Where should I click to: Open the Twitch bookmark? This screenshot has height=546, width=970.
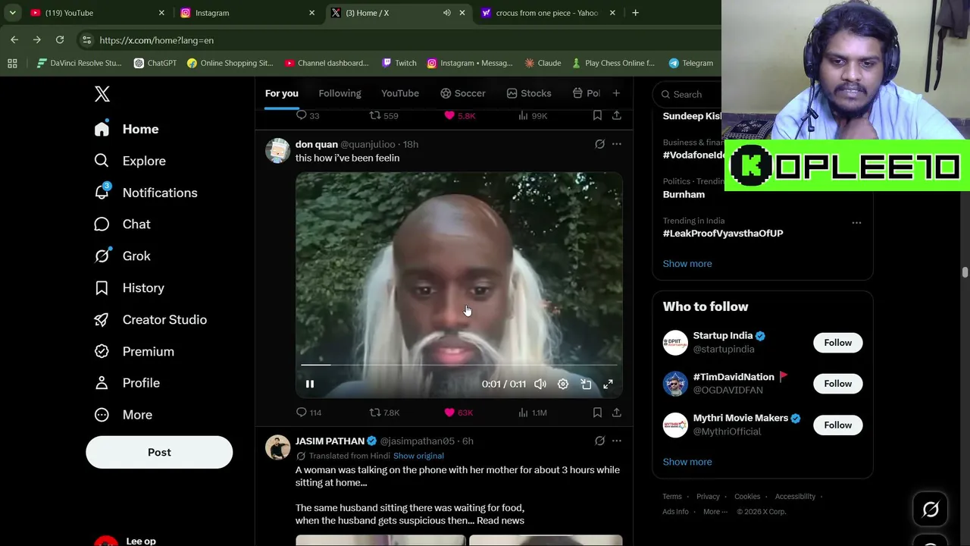pos(399,64)
